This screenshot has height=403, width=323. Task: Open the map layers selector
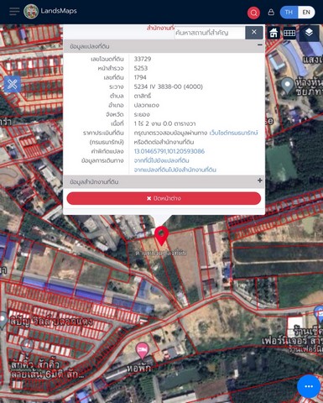tap(309, 33)
